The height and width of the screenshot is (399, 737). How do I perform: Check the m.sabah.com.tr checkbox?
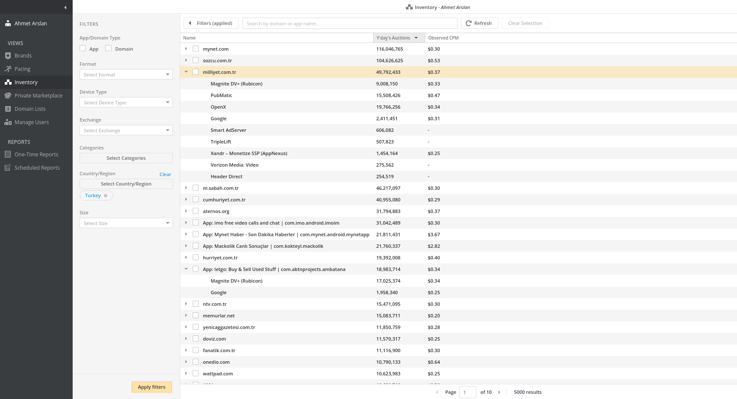(196, 188)
